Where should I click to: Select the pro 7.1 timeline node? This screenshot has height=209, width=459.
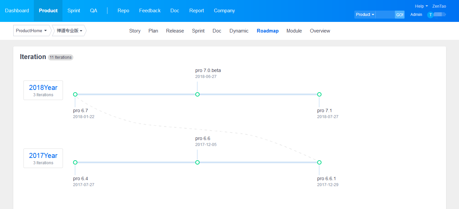[x=319, y=95]
